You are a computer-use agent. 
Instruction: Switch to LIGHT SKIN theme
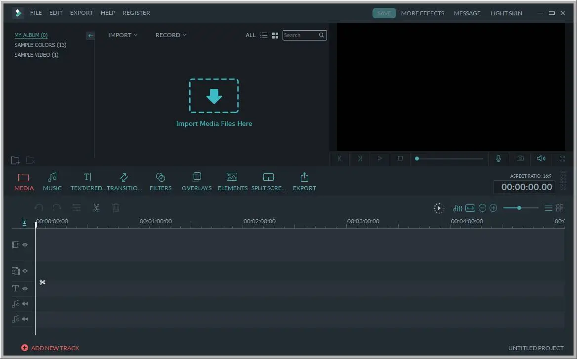[506, 13]
